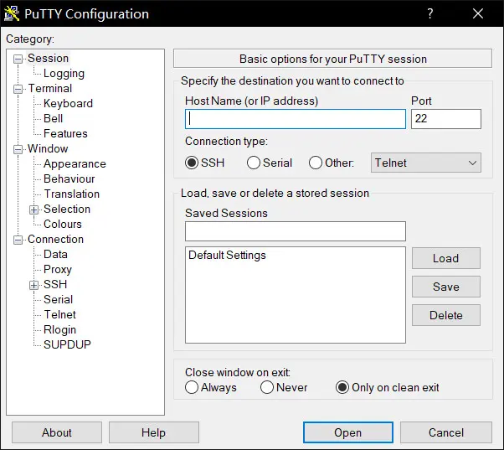504x450 pixels.
Task: Open the Telnet protocol dropdown
Action: coord(426,163)
